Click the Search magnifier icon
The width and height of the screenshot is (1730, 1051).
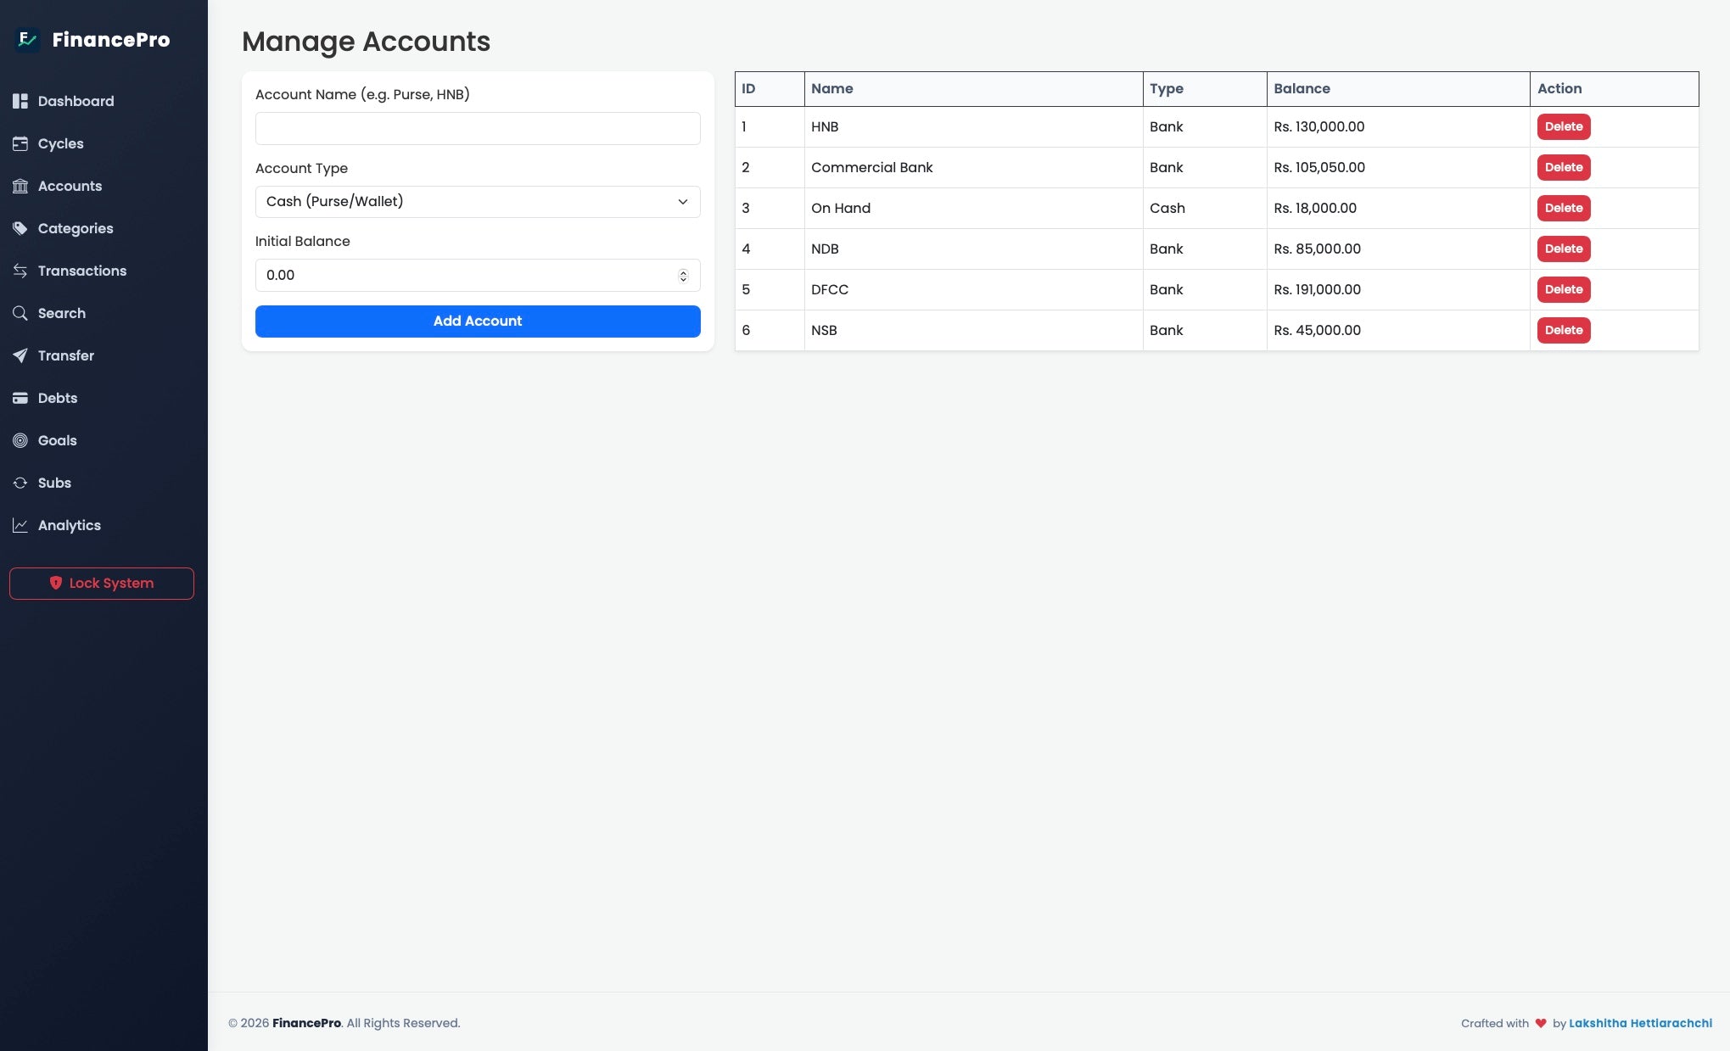(20, 313)
